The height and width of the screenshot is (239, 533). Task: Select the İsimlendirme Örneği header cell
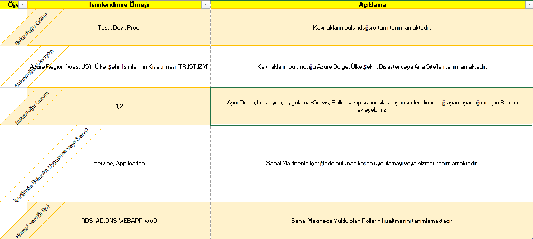pos(118,4)
